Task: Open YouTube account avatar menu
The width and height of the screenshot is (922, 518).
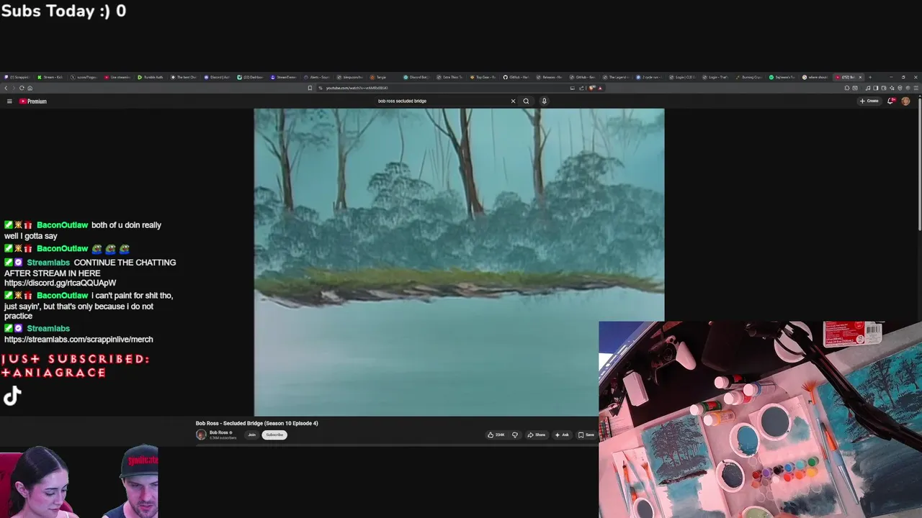Action: (x=905, y=101)
